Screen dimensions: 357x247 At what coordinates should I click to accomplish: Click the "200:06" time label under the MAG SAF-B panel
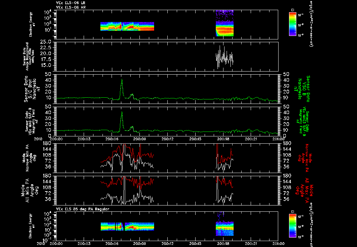coord(112,139)
